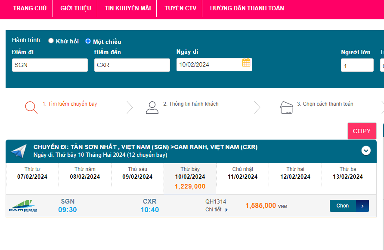Go to HƯỚNG DẪN THANH TOÁN page
This screenshot has width=384, height=250.
pyautogui.click(x=247, y=8)
